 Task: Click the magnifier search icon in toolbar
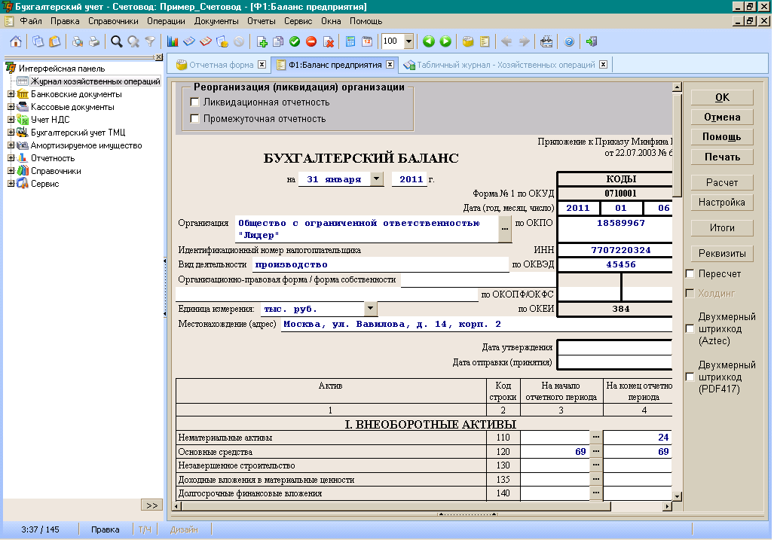click(x=117, y=41)
